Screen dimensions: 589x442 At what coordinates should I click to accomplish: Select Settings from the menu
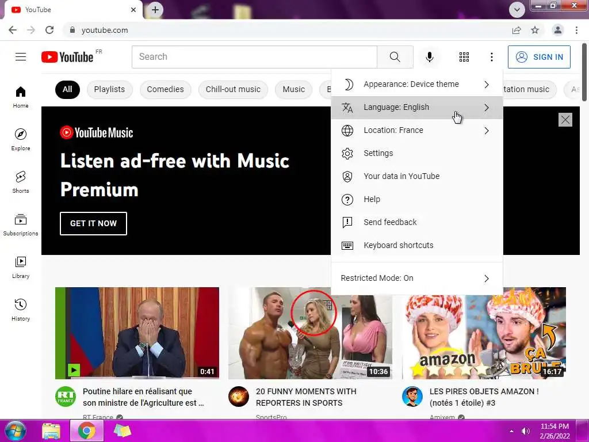(417, 153)
